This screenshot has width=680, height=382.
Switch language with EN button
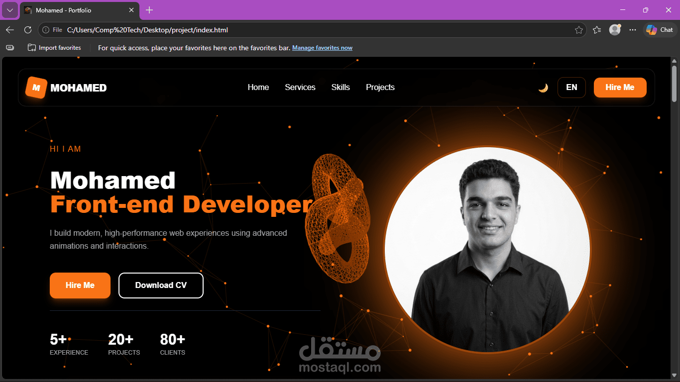coord(571,88)
